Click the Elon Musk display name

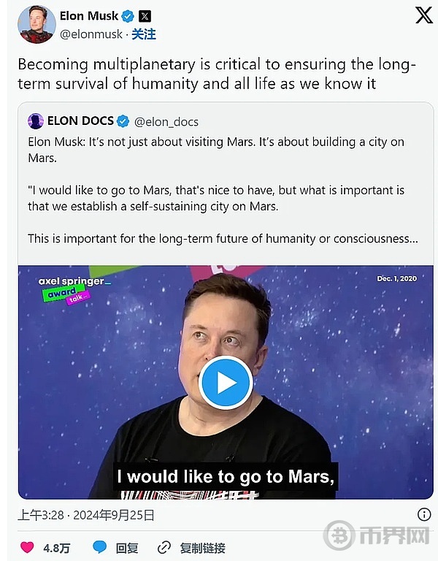click(x=89, y=16)
